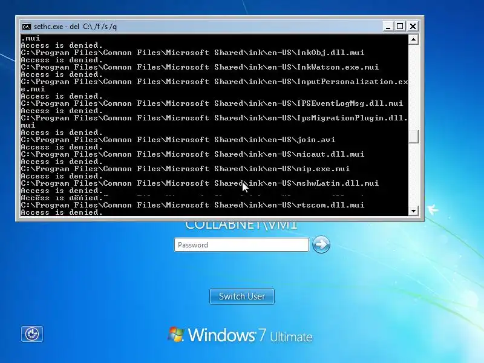The image size is (484, 363).
Task: Click the Password input field
Action: [x=241, y=245]
